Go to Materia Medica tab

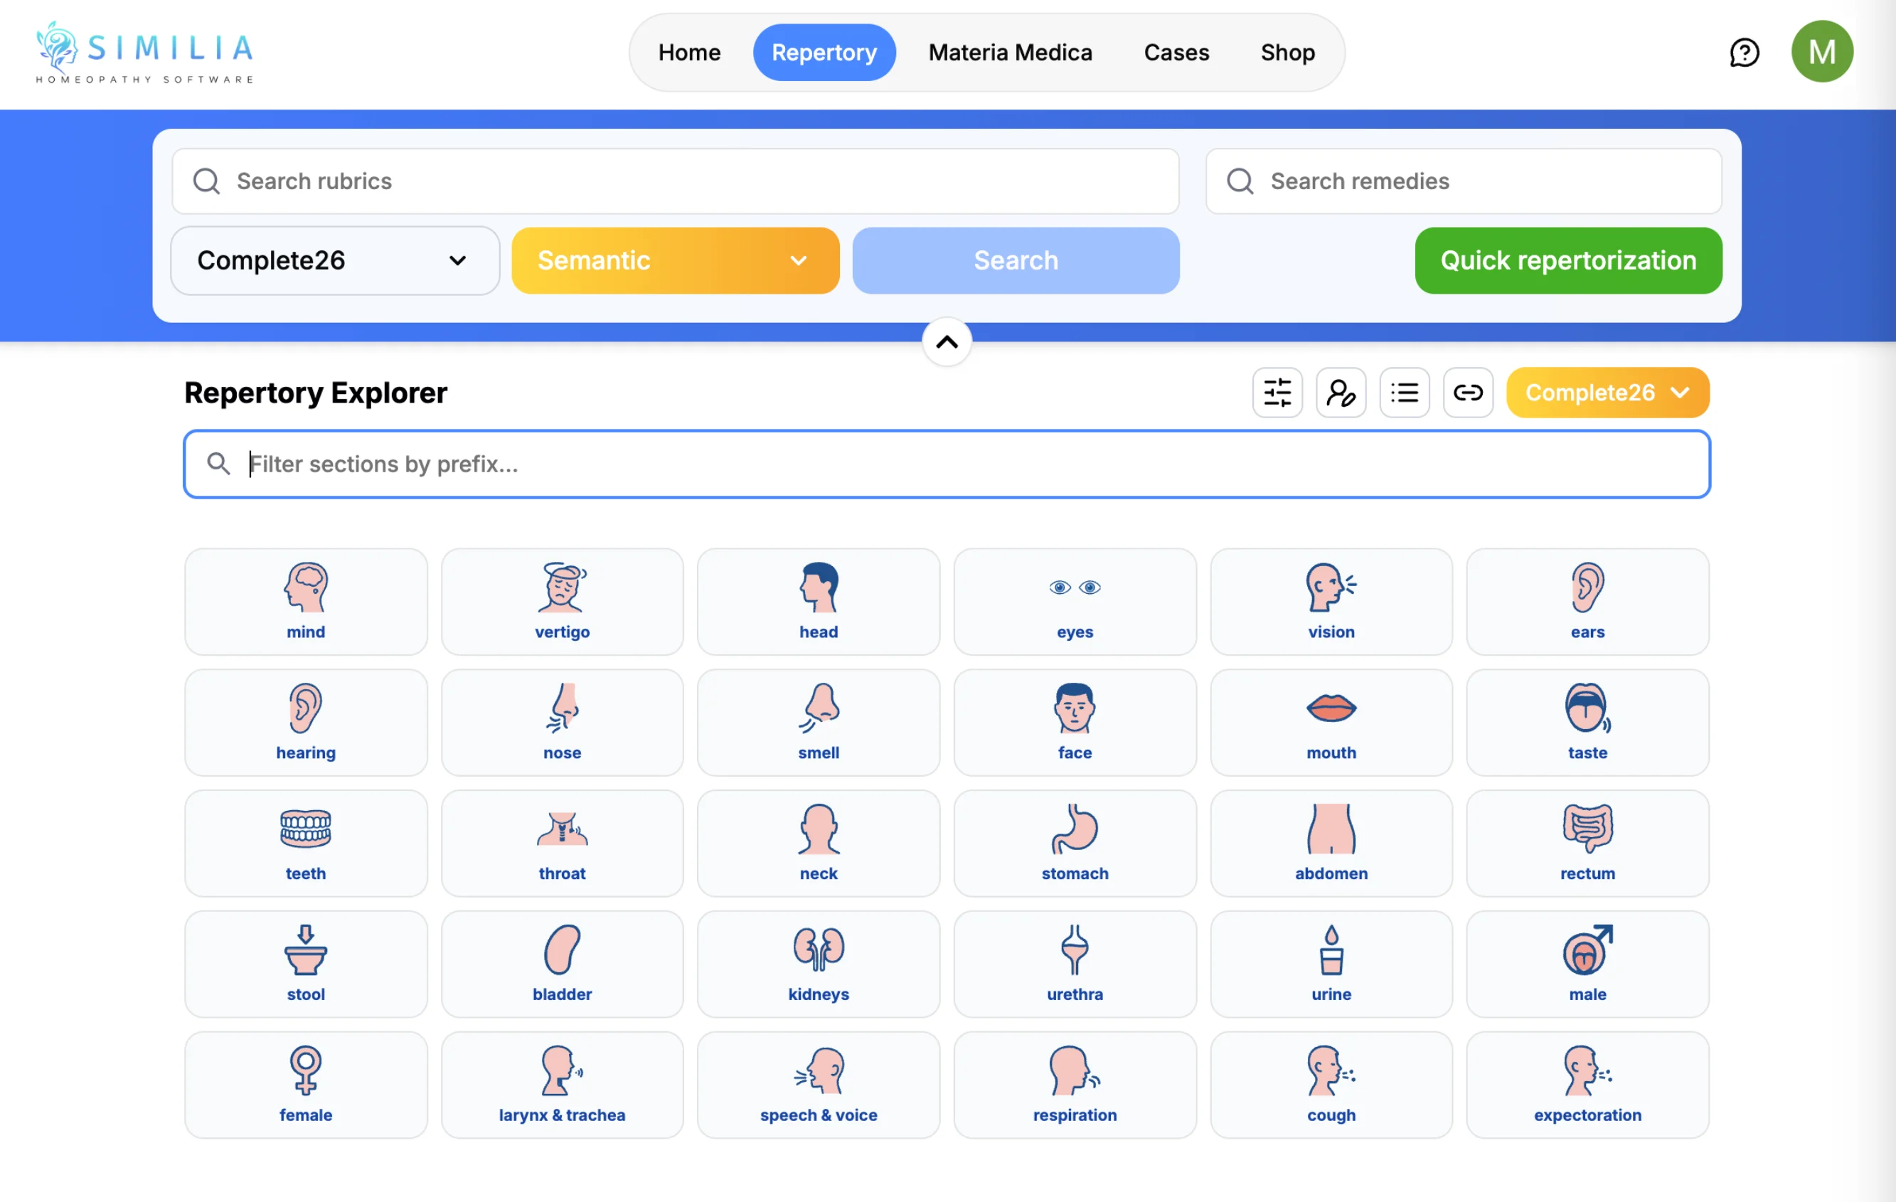[x=1009, y=53]
